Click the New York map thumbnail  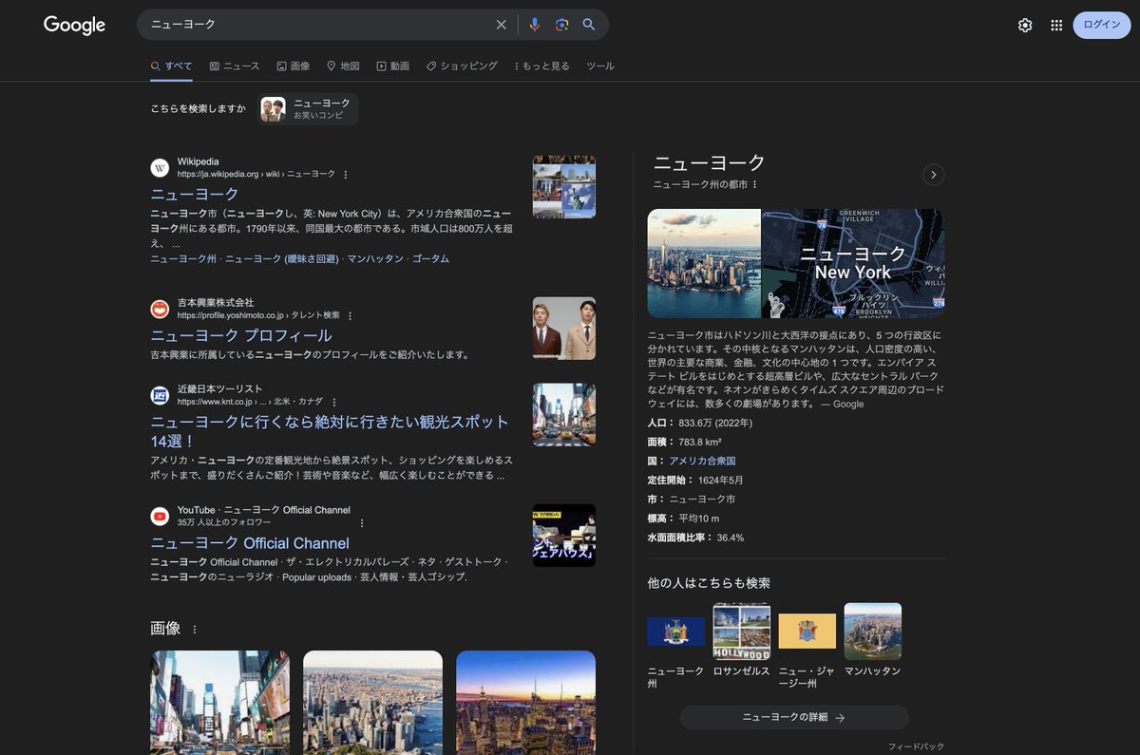[852, 263]
